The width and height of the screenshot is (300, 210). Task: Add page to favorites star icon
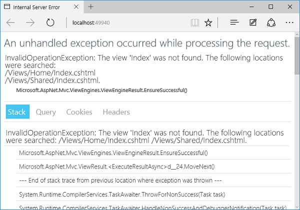208,23
